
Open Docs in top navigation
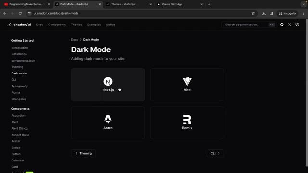39,25
